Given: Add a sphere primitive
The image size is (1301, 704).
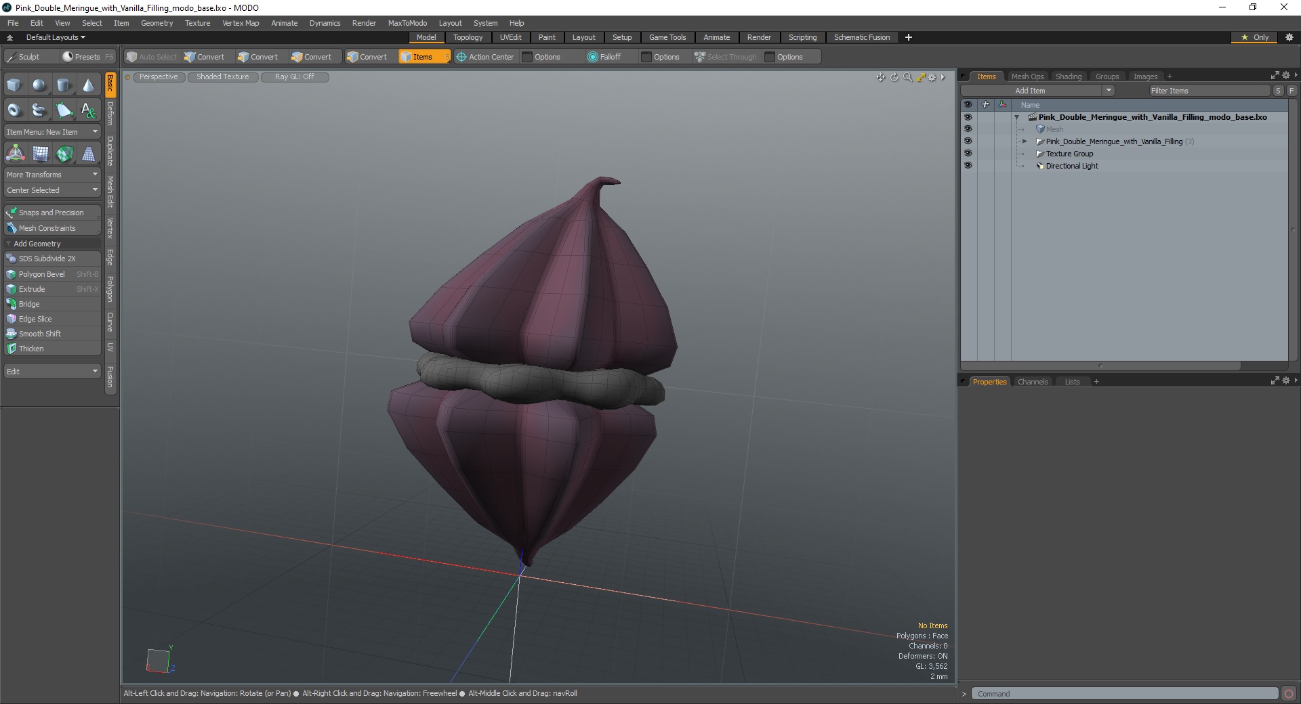Looking at the screenshot, I should point(39,85).
